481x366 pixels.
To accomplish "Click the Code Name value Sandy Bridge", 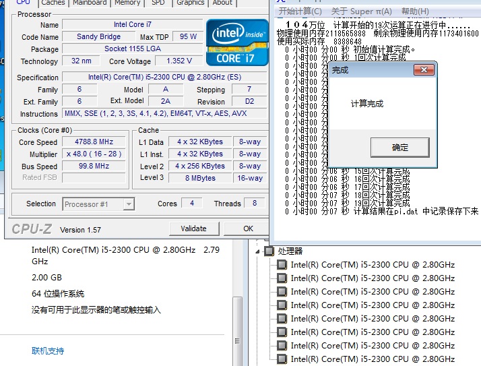I will click(x=99, y=36).
